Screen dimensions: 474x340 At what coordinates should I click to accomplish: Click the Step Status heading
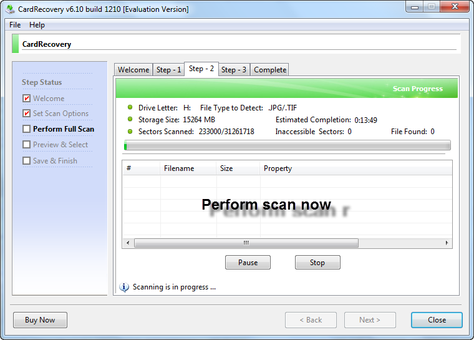tap(42, 82)
